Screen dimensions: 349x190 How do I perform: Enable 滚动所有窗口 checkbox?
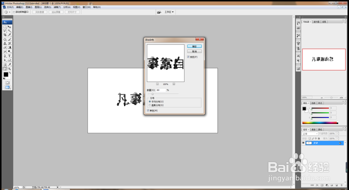coord(14,12)
